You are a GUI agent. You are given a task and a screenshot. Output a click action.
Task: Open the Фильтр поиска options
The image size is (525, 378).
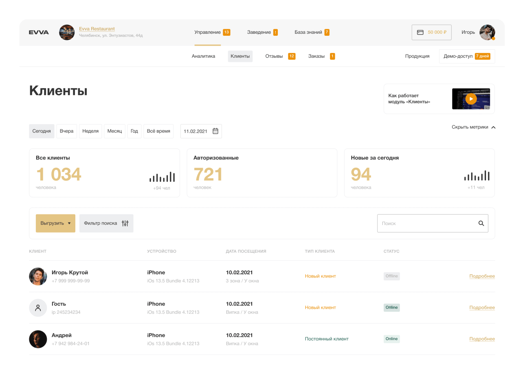(106, 223)
